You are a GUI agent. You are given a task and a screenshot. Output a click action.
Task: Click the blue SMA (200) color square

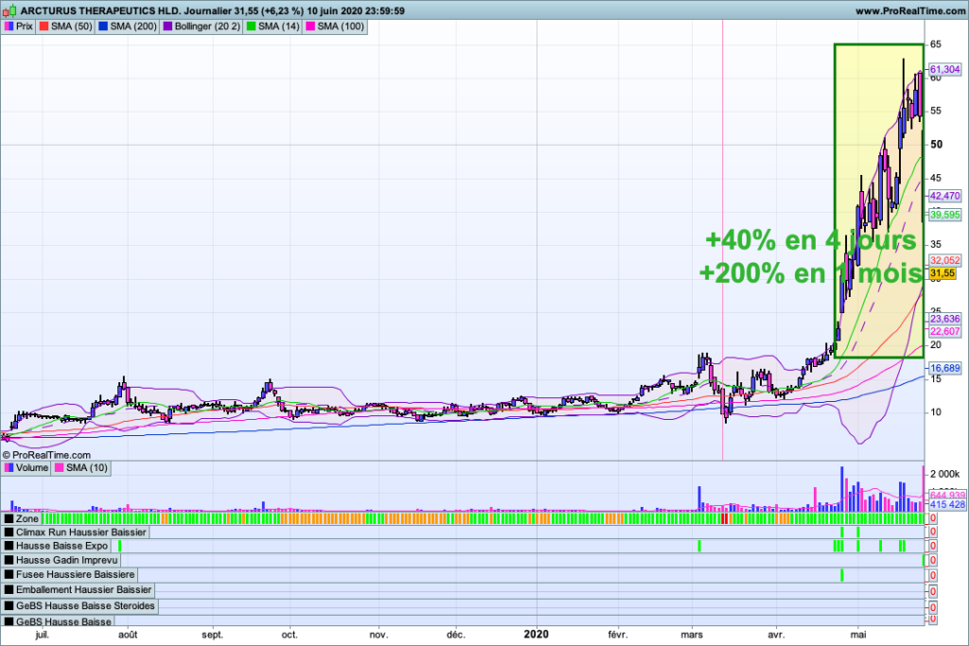102,26
